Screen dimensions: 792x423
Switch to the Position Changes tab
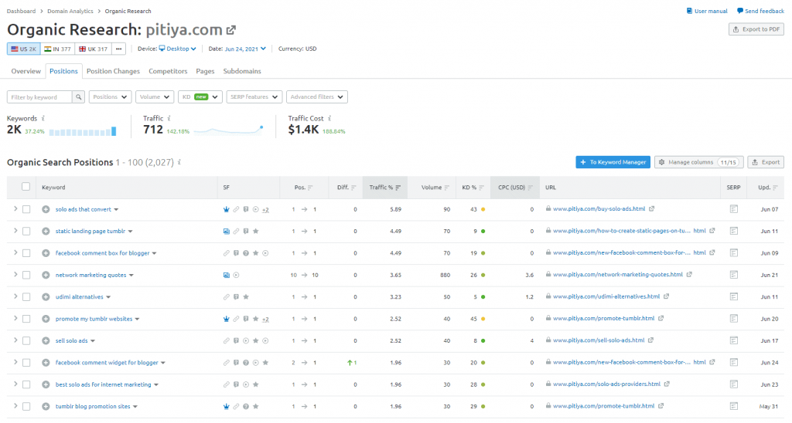(x=113, y=71)
